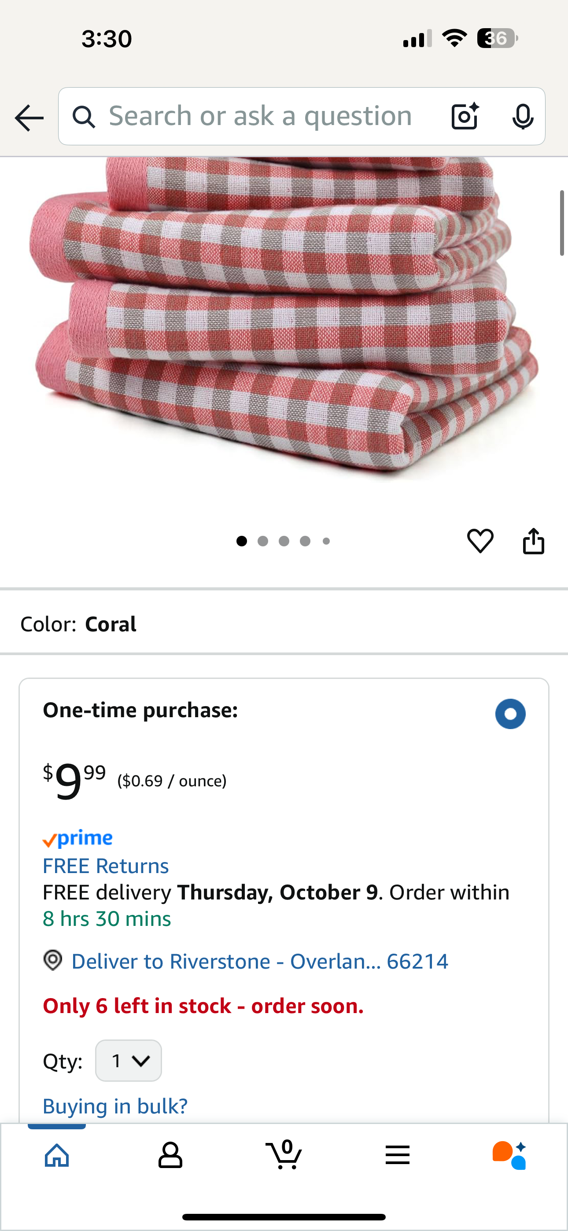Viewport: 568px width, 1231px height.
Task: Click the page scrollbar handle
Action: [562, 223]
